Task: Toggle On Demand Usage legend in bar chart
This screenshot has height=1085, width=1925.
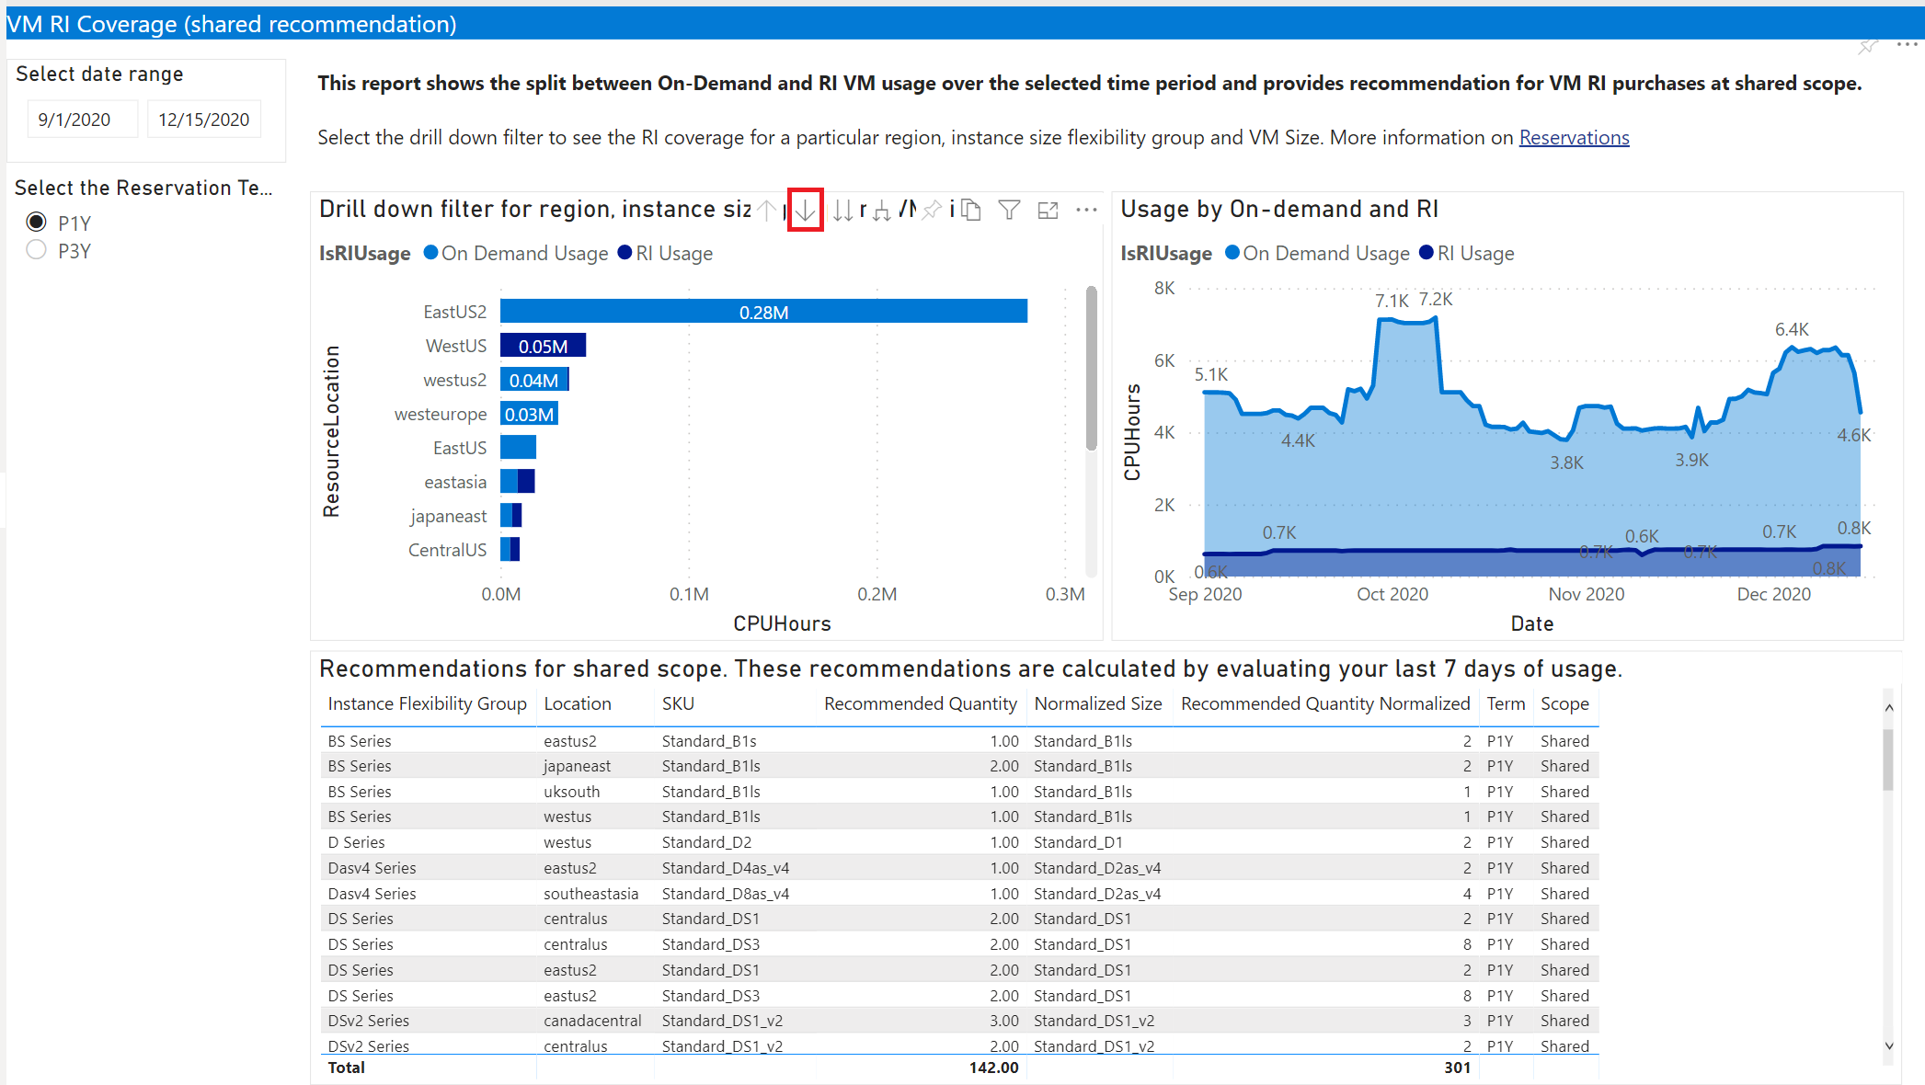Action: (x=523, y=254)
